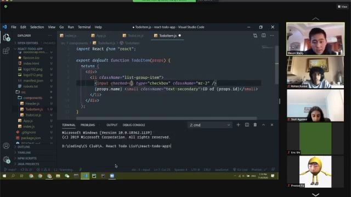Click the Windows Start button
This screenshot has height=197, width=351.
tap(4, 176)
